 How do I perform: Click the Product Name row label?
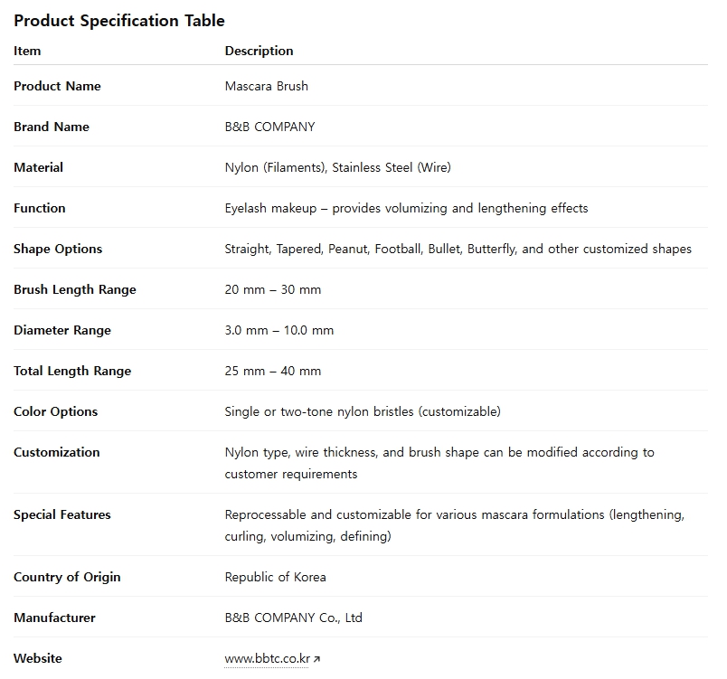(x=57, y=86)
